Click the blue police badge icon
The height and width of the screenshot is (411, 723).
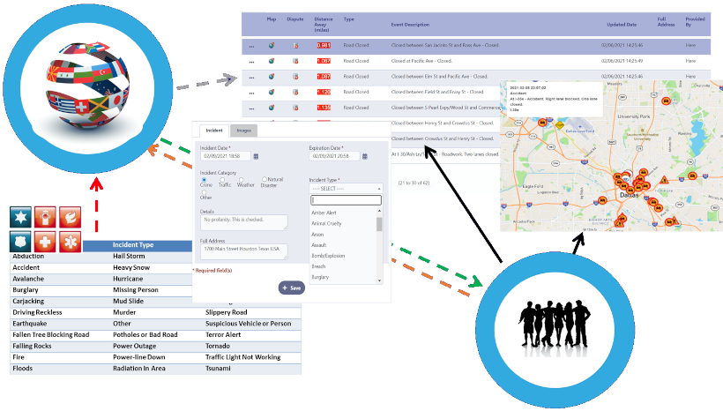click(x=21, y=242)
